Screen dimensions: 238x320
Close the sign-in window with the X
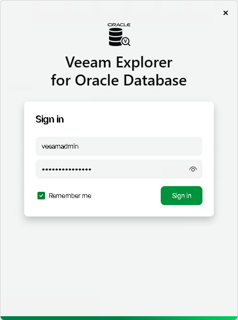pos(225,13)
